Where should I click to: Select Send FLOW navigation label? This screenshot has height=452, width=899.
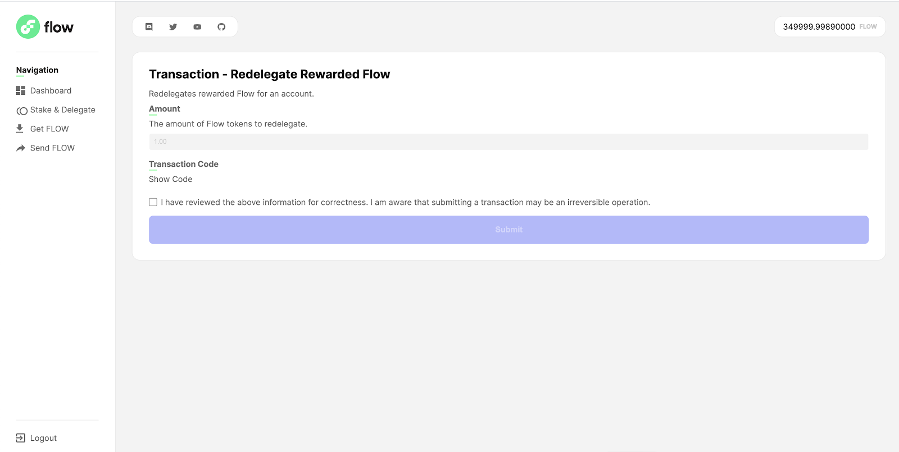click(x=52, y=148)
